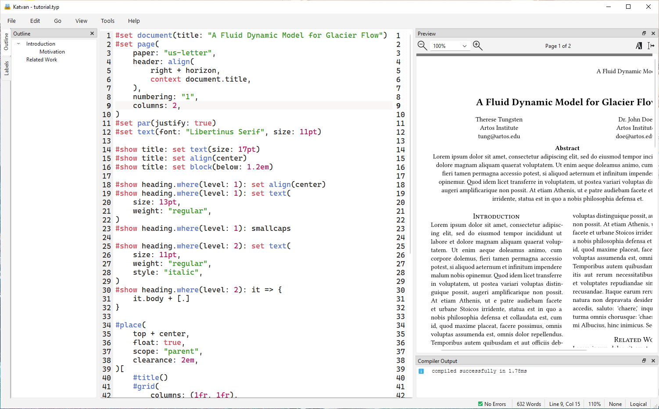
Task: Click the blue info icon in Compiler Output
Action: pyautogui.click(x=421, y=371)
